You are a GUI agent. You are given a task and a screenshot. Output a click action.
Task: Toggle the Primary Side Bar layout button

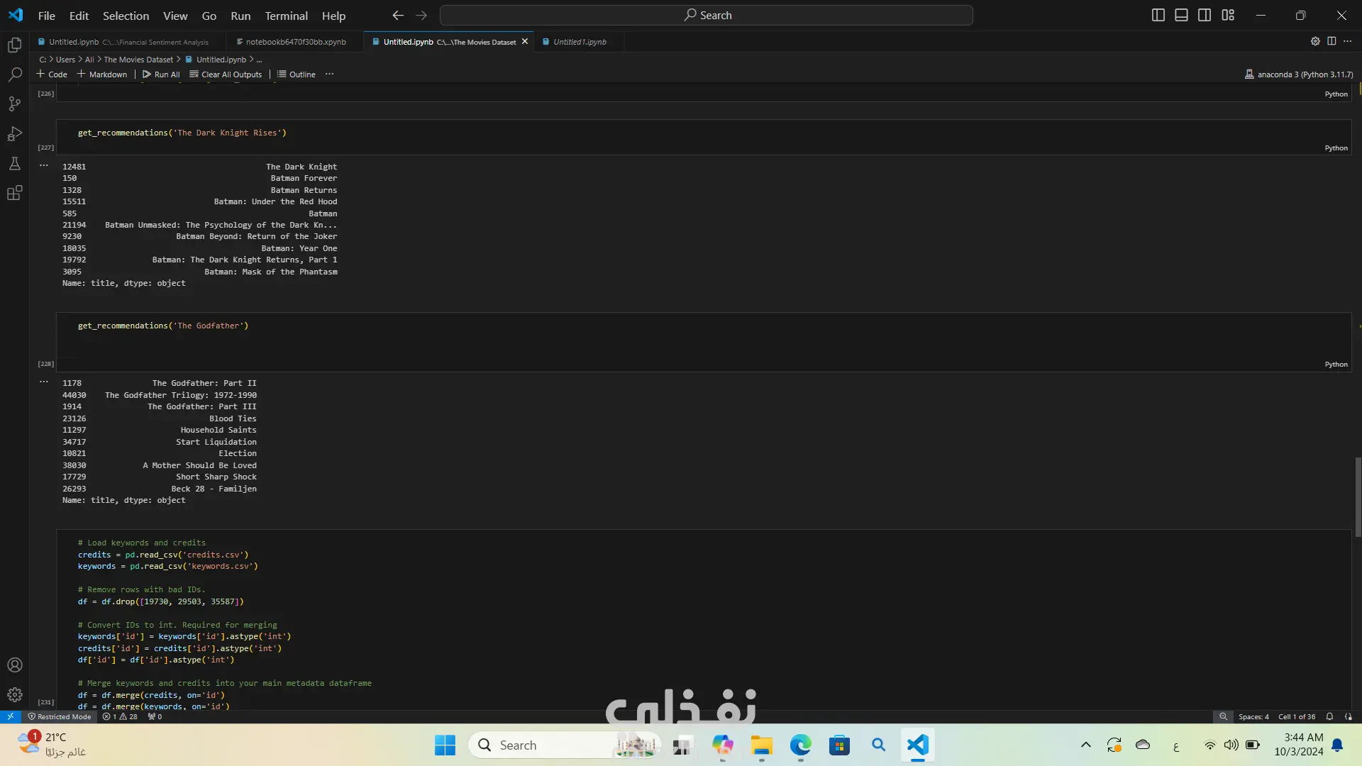pos(1158,15)
